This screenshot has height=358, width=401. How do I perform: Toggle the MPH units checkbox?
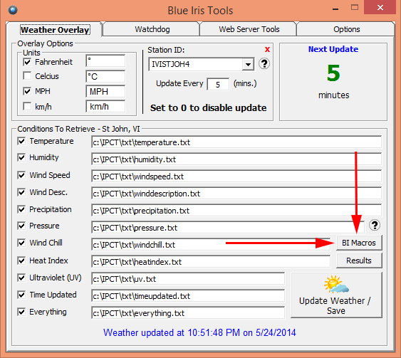coord(27,91)
